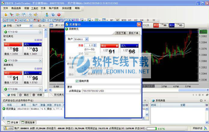Float the price panel window

click(40, 26)
